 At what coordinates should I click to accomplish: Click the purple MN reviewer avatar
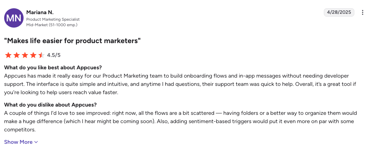pos(14,18)
